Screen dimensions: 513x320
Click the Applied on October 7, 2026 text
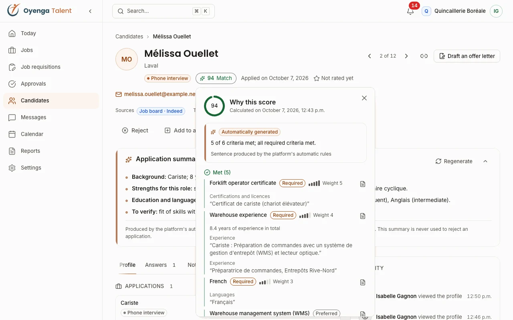coord(275,78)
